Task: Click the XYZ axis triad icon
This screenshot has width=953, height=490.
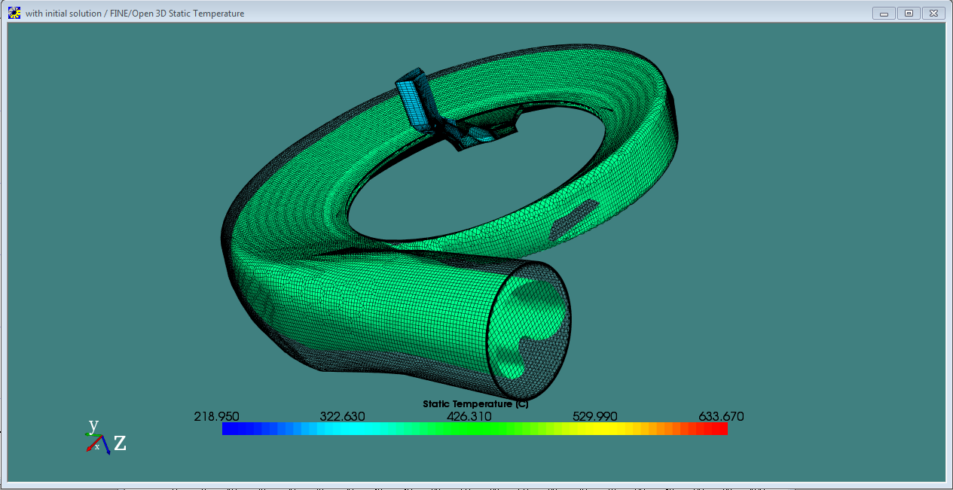Action: click(98, 441)
